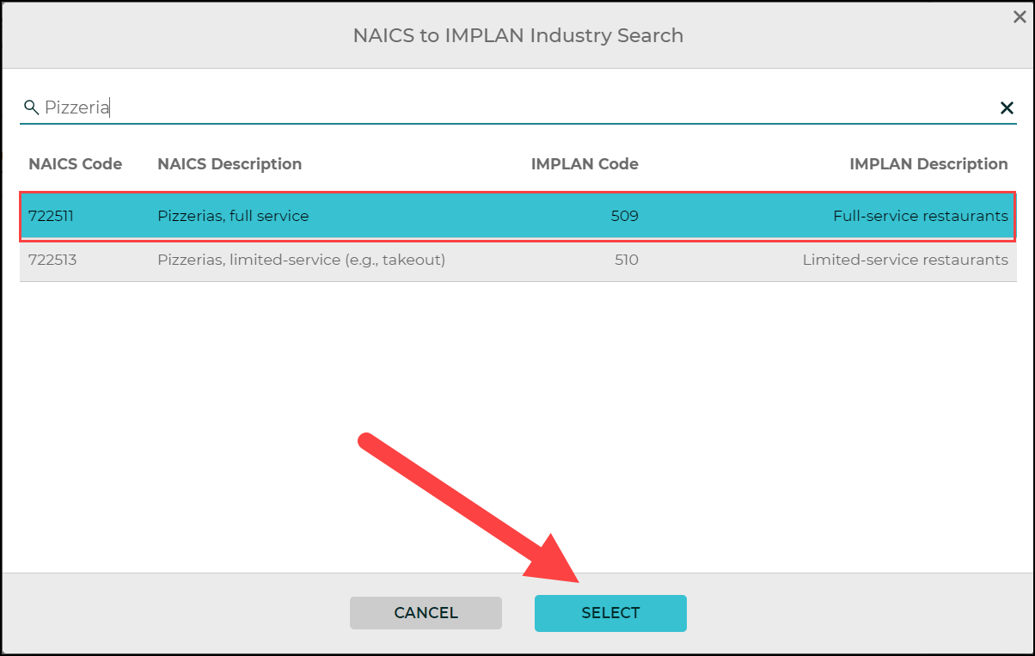The width and height of the screenshot is (1035, 656).
Task: Select the 'Pizzerias, full service' description
Action: (233, 217)
